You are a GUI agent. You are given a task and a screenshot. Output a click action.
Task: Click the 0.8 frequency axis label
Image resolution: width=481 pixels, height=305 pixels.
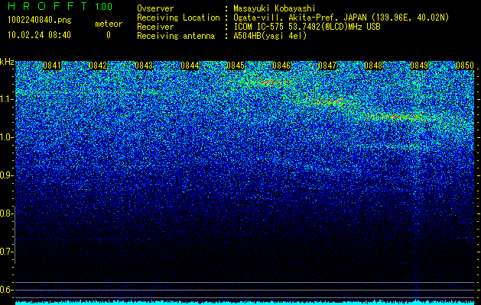(6, 213)
